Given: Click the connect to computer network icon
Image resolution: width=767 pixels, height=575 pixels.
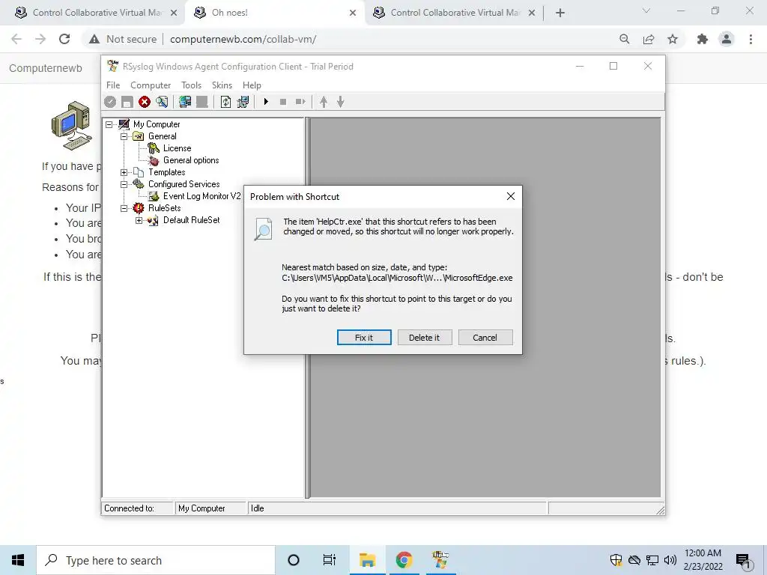Looking at the screenshot, I should coord(185,102).
